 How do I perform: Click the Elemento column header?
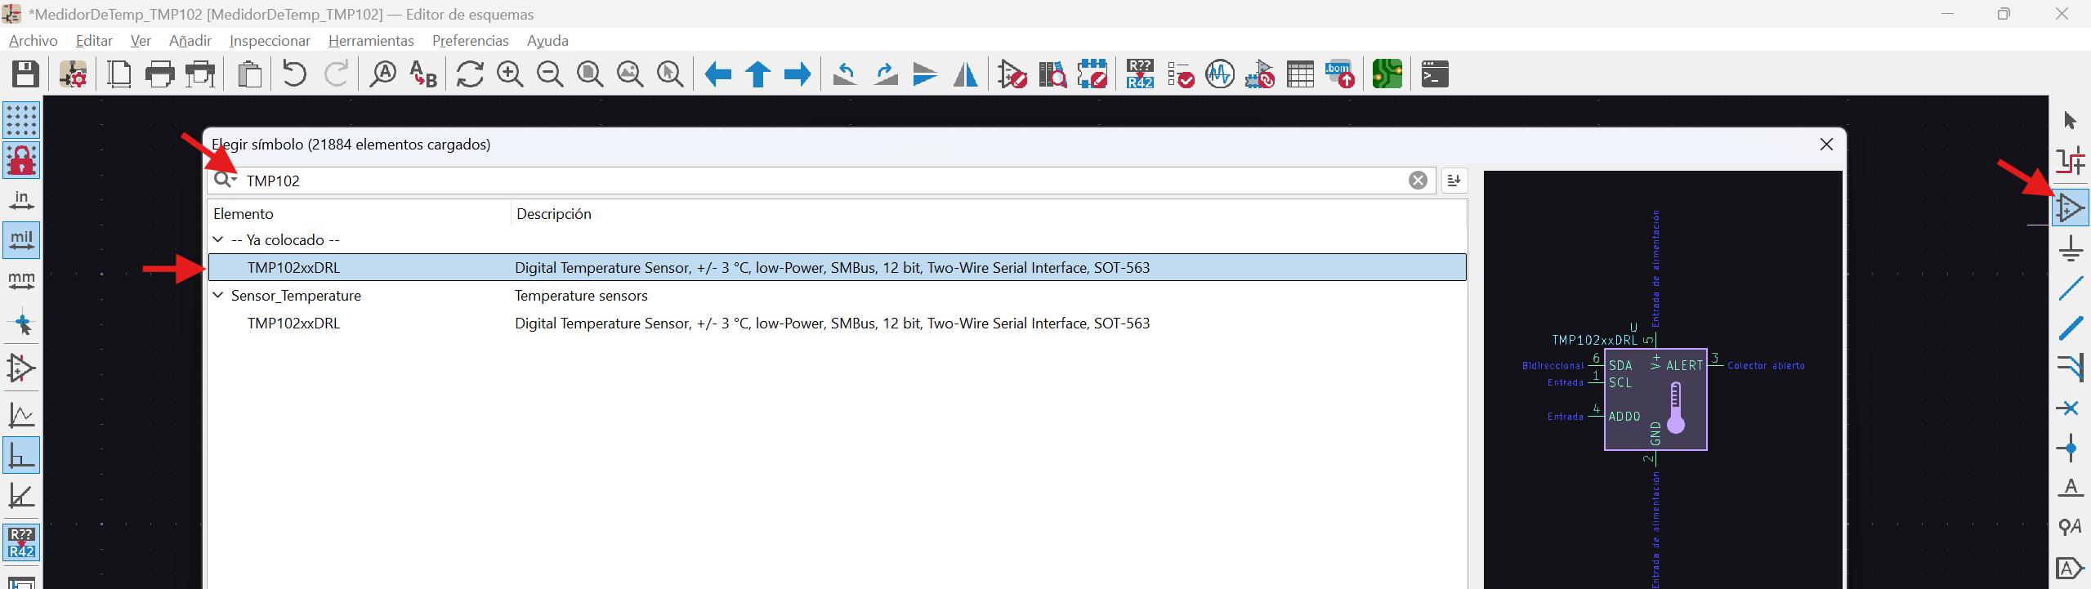point(359,214)
